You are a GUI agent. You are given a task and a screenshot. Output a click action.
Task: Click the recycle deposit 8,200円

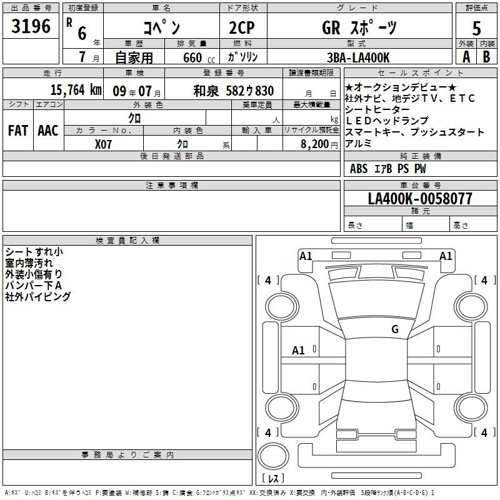(x=319, y=144)
